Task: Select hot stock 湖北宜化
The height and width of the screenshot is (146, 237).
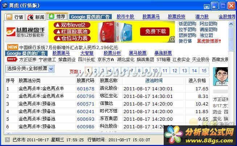Action: 126,60
